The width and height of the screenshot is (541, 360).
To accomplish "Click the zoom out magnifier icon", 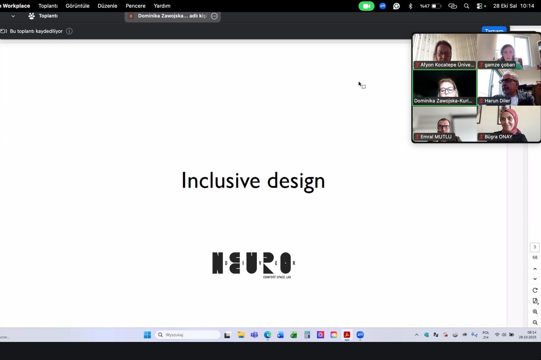I will click(535, 323).
